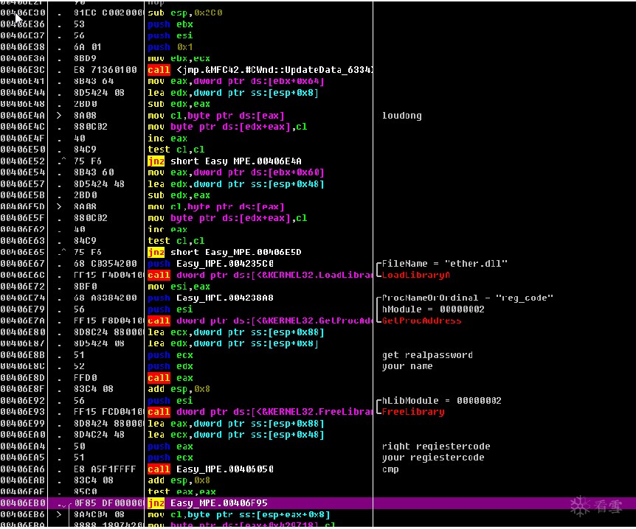Screen dimensions: 636x529
Task: Click the call Easy_MPE.00406050 instruction
Action: (210, 469)
